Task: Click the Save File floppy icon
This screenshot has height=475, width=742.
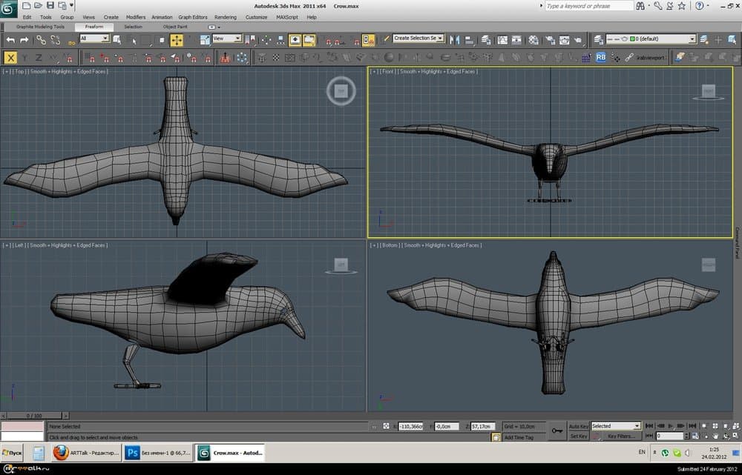Action: 50,6
